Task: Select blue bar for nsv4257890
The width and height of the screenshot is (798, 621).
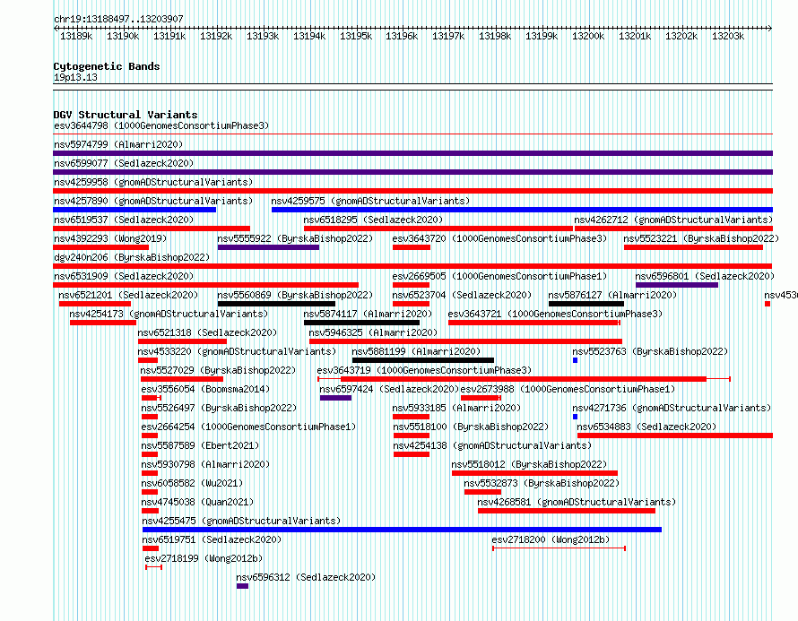Action: click(134, 210)
